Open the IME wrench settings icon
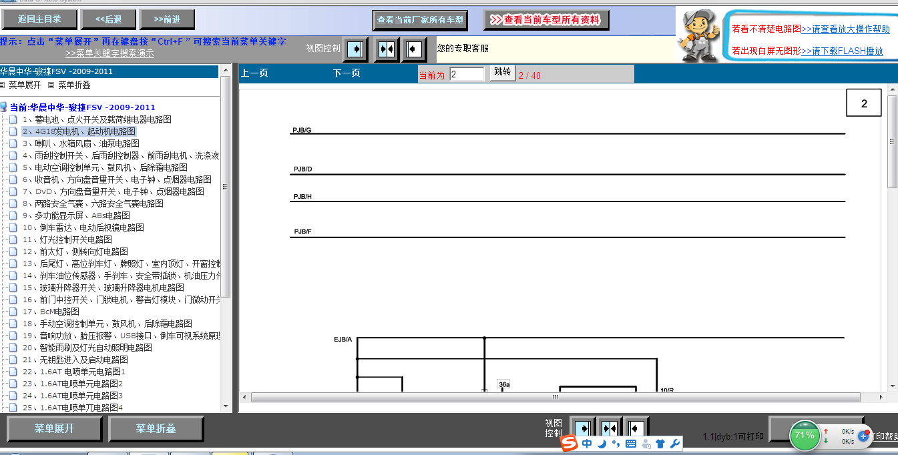 pyautogui.click(x=674, y=444)
